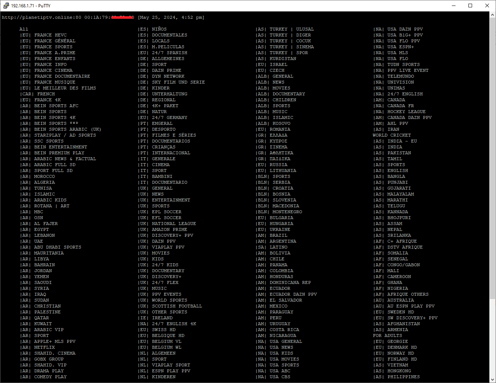Select '|EU| ISRAEL' entry

(x=272, y=64)
